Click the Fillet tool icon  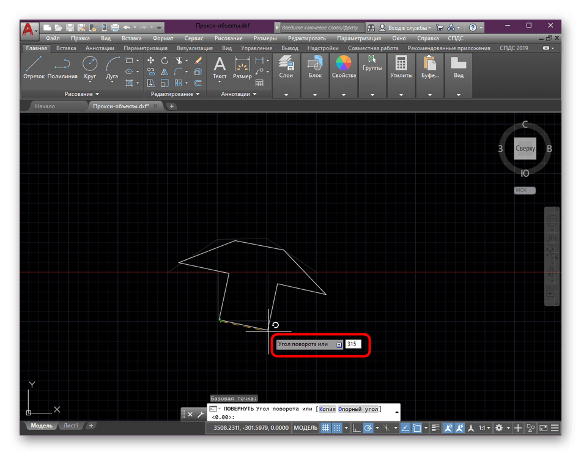[179, 72]
